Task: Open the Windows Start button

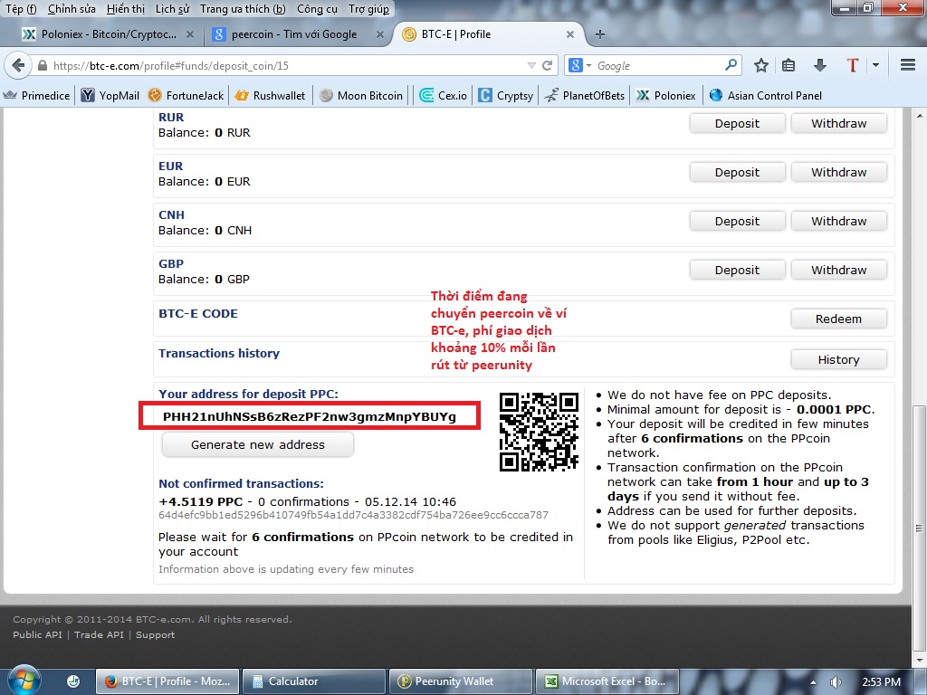Action: coord(23,681)
